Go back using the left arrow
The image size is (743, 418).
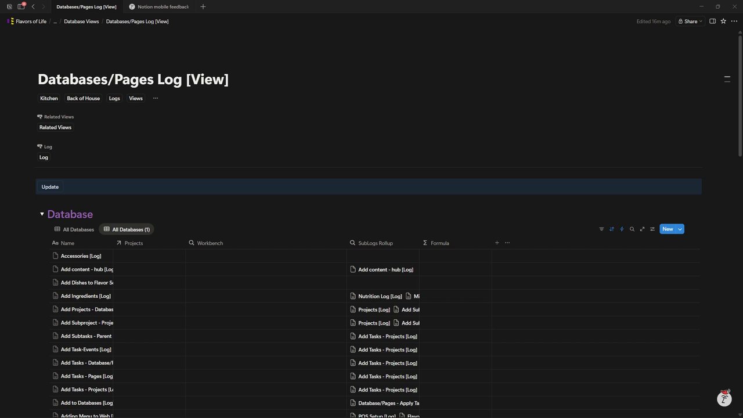pos(33,6)
